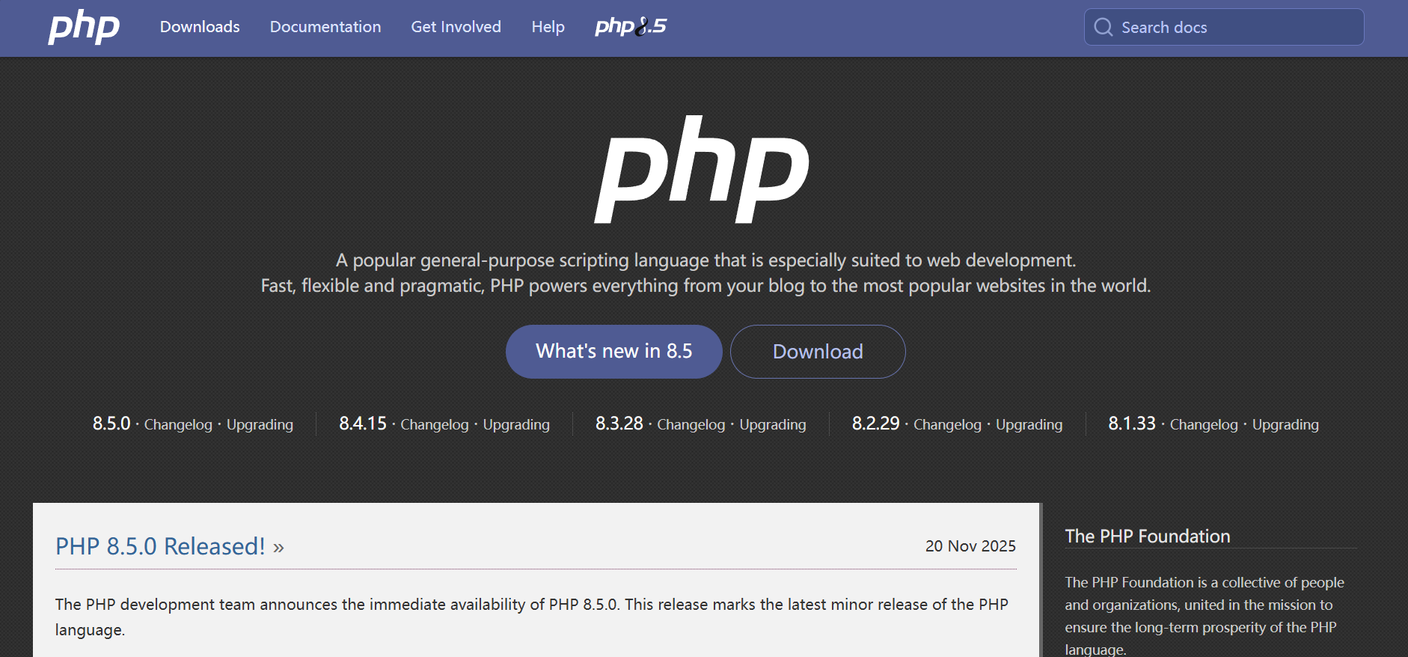Click the Download button

818,352
